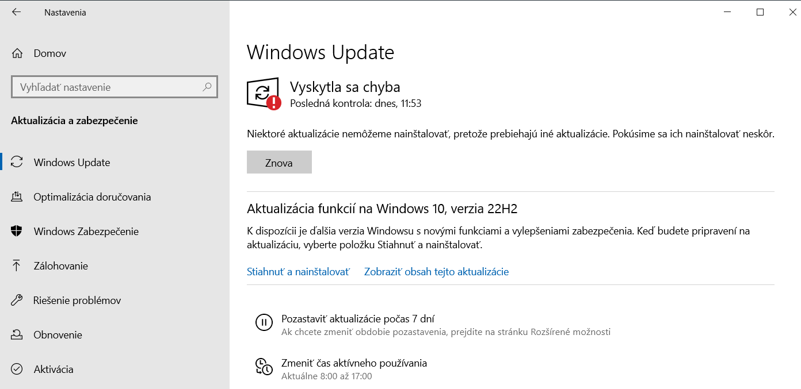This screenshot has height=389, width=801.
Task: Open Zmeniť čas aktívneho používania
Action: point(354,363)
